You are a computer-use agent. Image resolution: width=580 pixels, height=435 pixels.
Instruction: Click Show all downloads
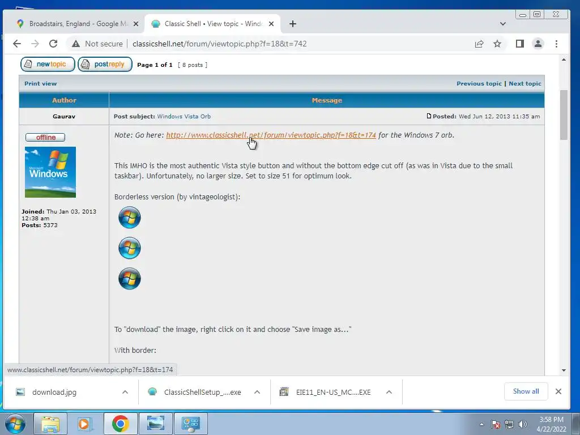(x=526, y=391)
